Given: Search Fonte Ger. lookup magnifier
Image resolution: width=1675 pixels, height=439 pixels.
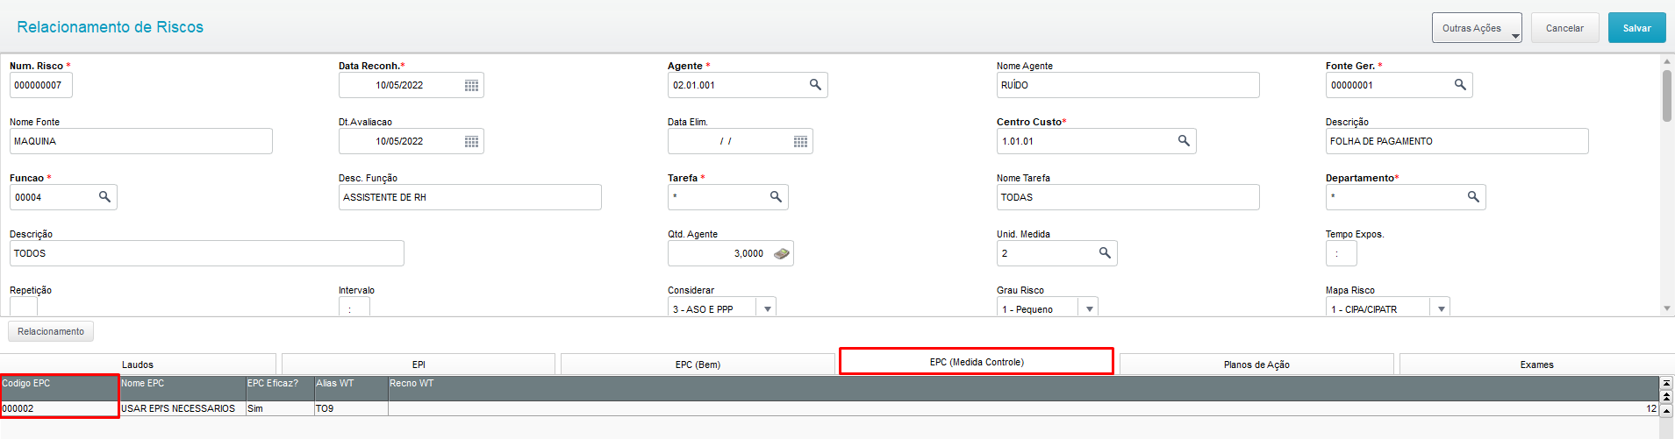Looking at the screenshot, I should pyautogui.click(x=1460, y=85).
